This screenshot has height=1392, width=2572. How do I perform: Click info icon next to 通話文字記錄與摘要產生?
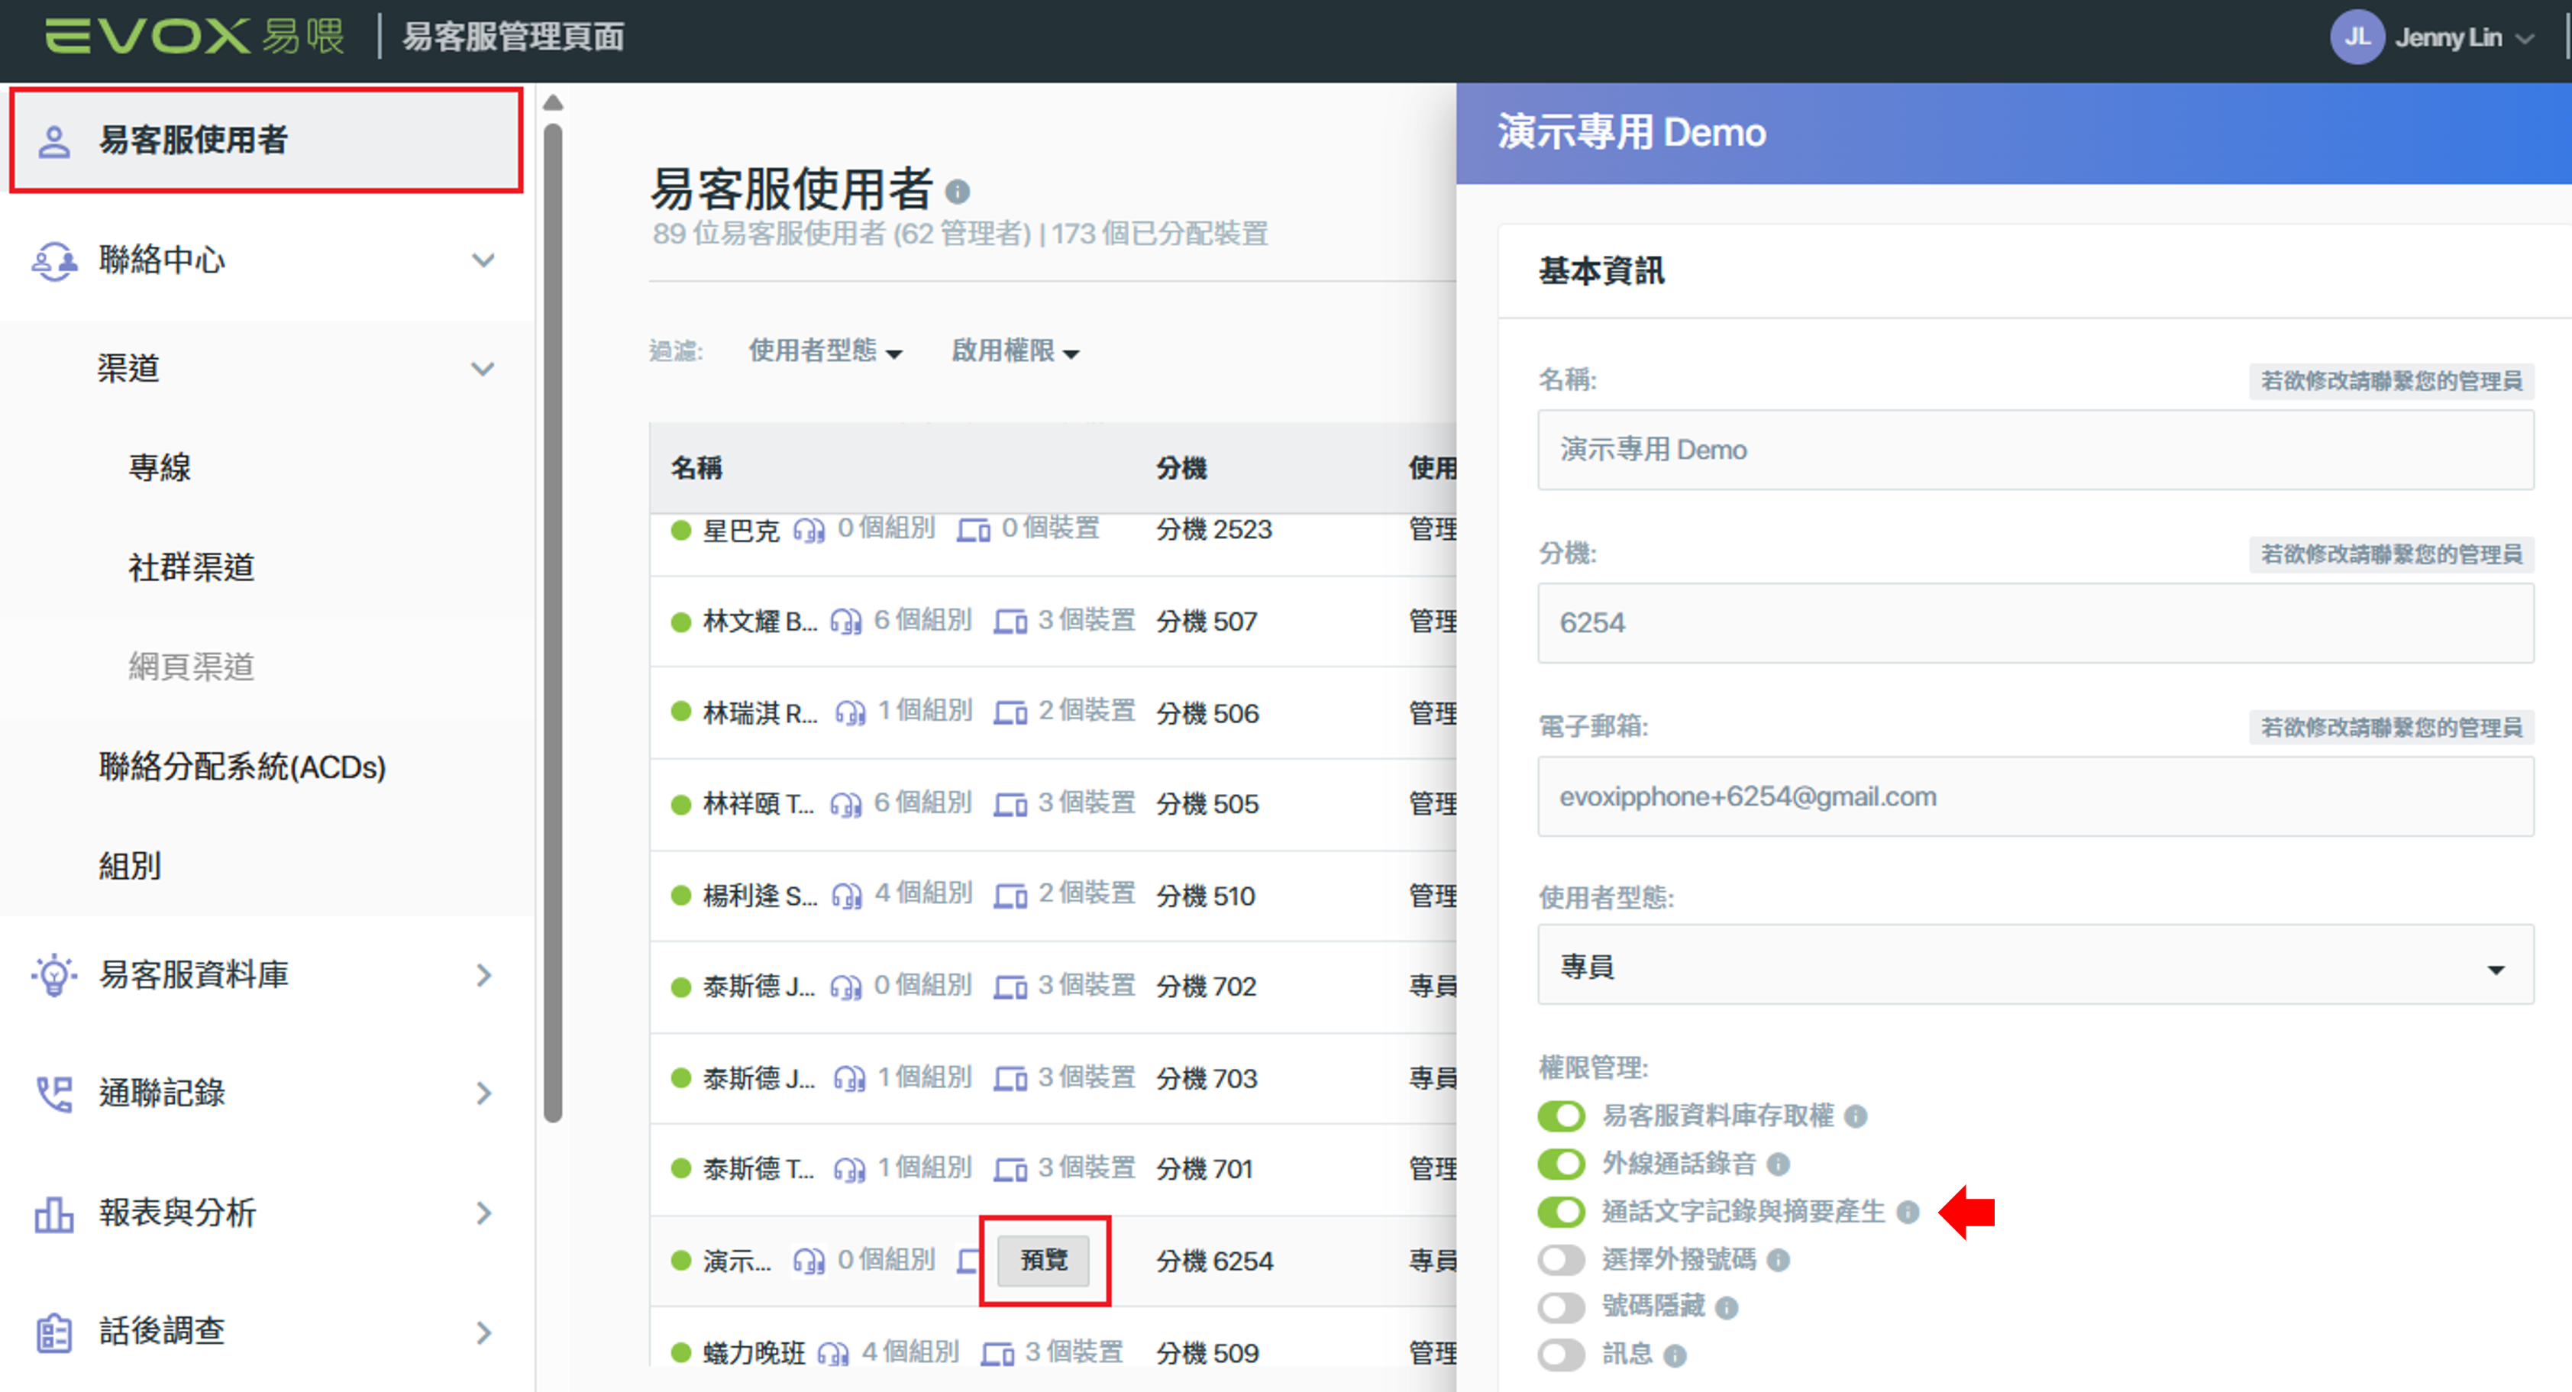[x=1908, y=1213]
